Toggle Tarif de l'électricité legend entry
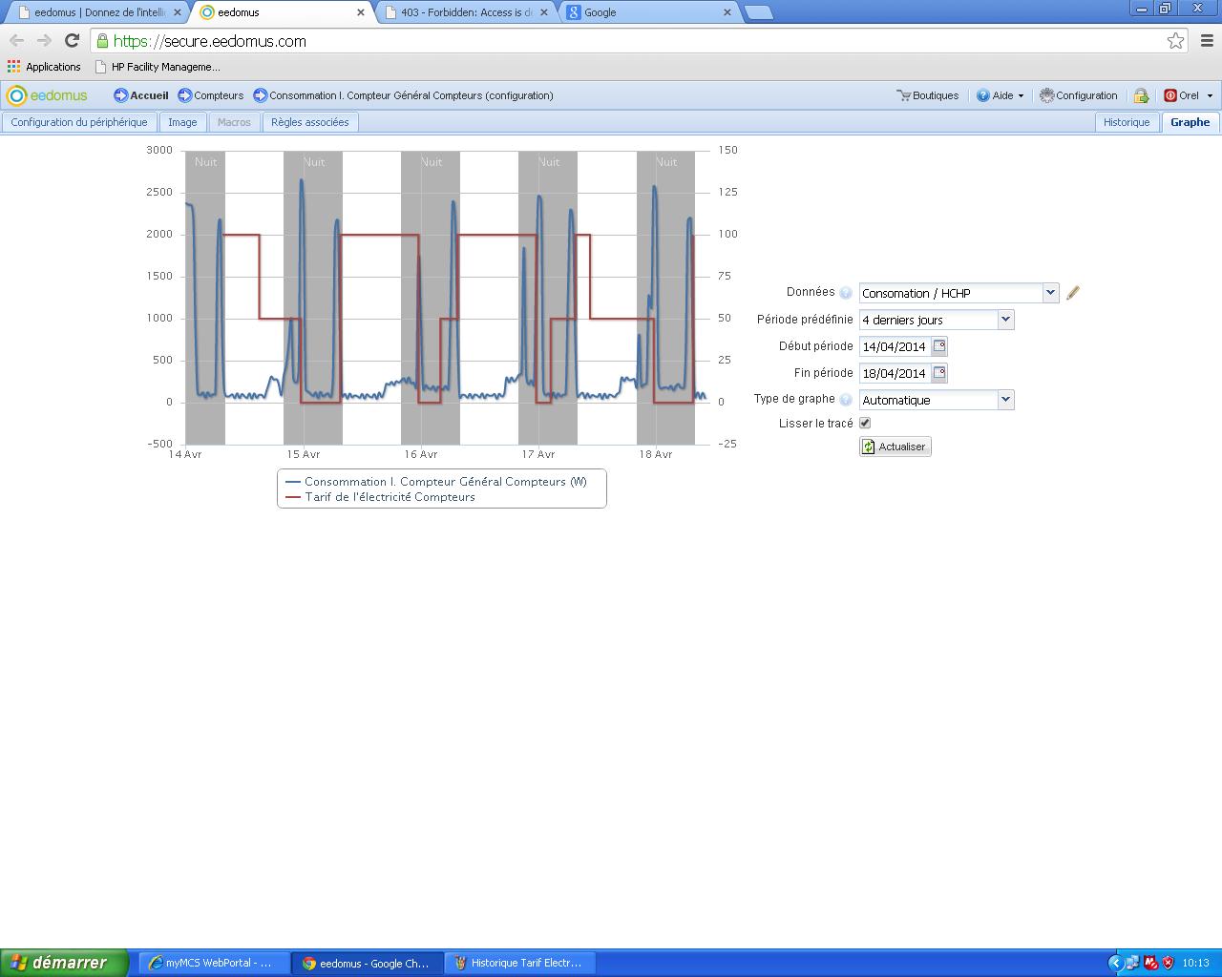Screen dimensions: 1222x977 pyautogui.click(x=390, y=497)
